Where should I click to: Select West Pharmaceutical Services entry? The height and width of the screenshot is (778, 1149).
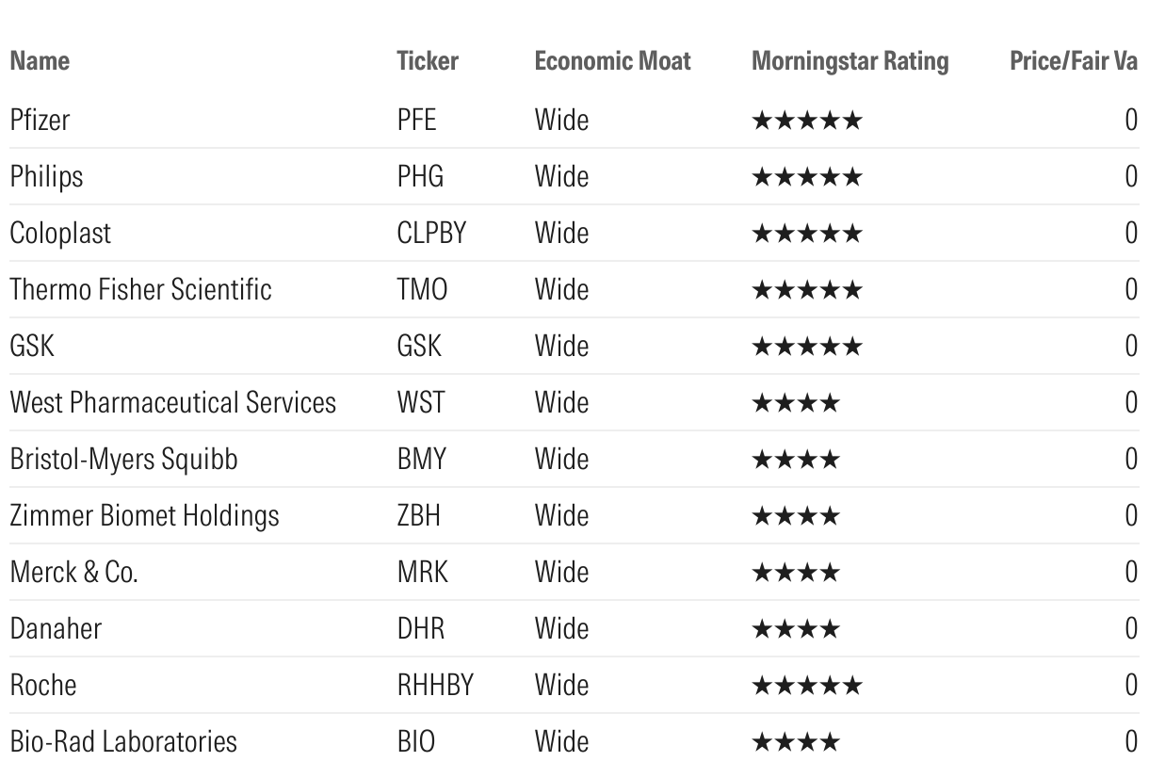[172, 402]
